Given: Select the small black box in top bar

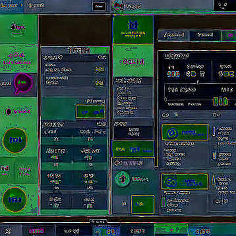Looking at the screenshot, I should 99,6.
